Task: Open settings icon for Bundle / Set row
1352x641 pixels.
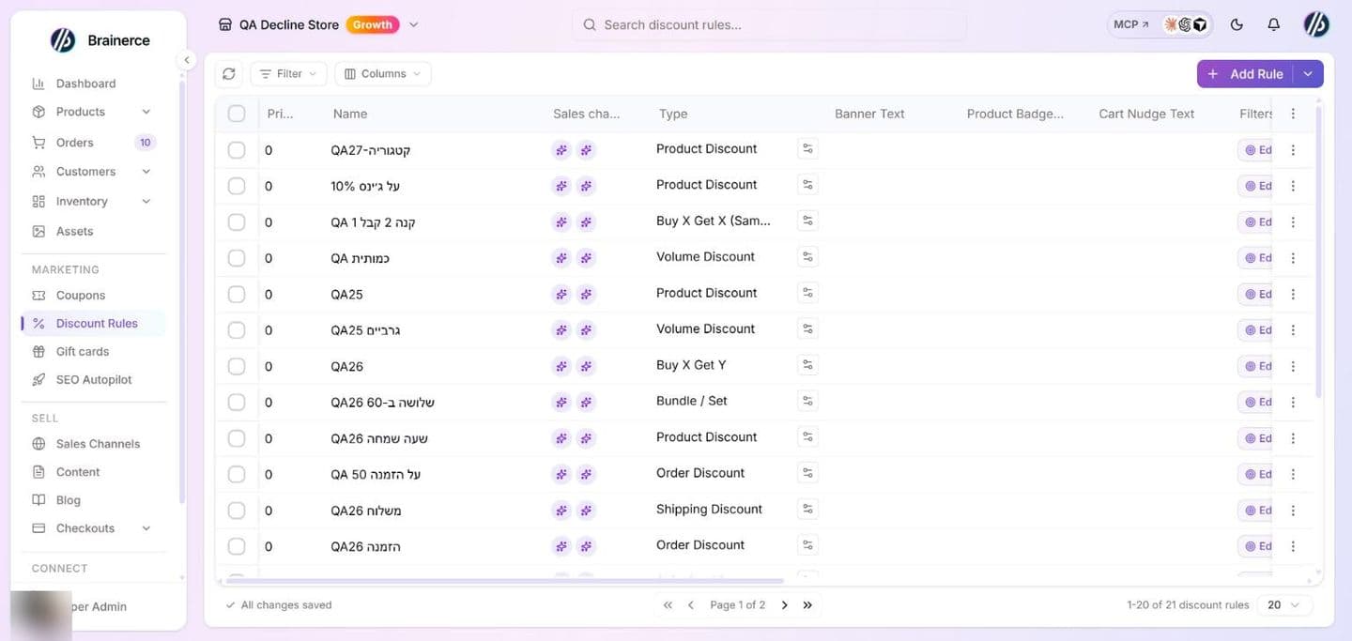Action: pos(807,401)
